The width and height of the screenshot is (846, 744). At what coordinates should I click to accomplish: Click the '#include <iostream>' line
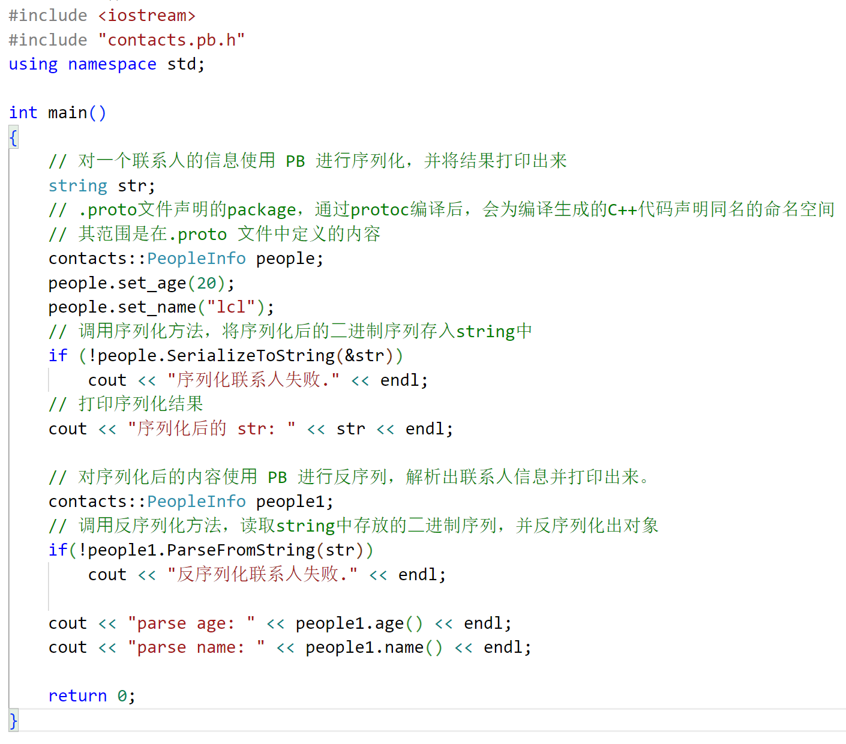click(x=102, y=16)
